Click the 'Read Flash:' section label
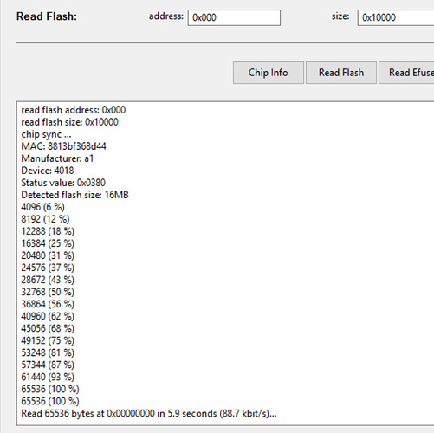 click(x=47, y=16)
